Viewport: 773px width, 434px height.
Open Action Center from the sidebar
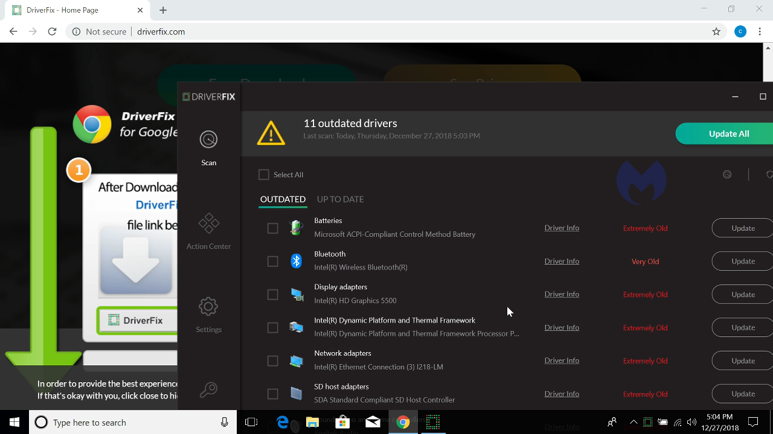[208, 229]
